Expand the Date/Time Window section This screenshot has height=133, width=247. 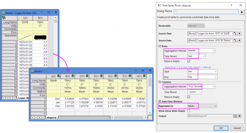pos(160,101)
